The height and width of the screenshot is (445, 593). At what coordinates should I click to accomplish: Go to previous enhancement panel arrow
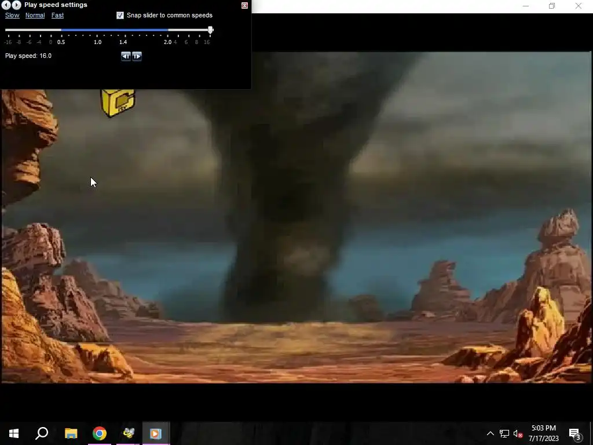pos(6,5)
